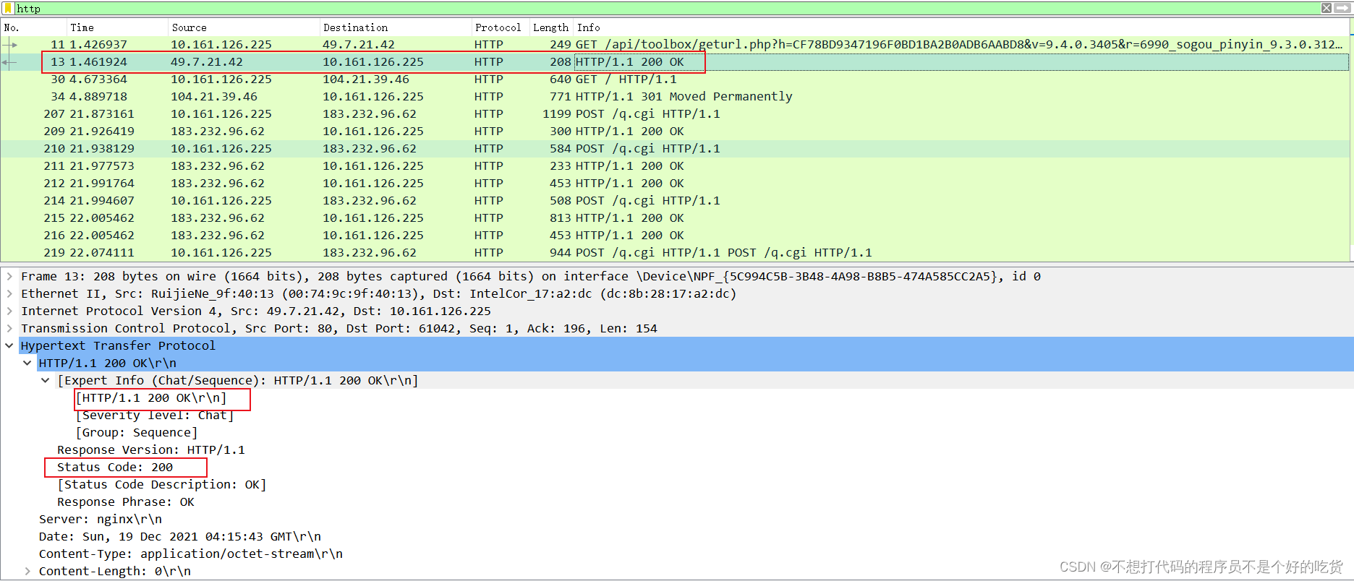Select the Group: Sequence line
This screenshot has width=1354, height=581.
click(137, 433)
